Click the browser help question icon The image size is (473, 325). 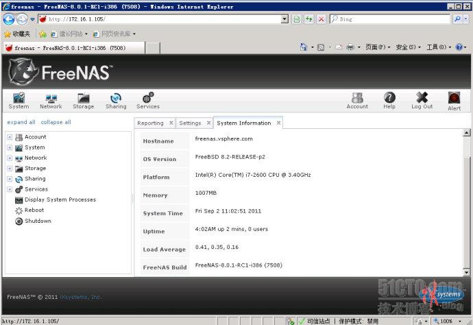459,47
